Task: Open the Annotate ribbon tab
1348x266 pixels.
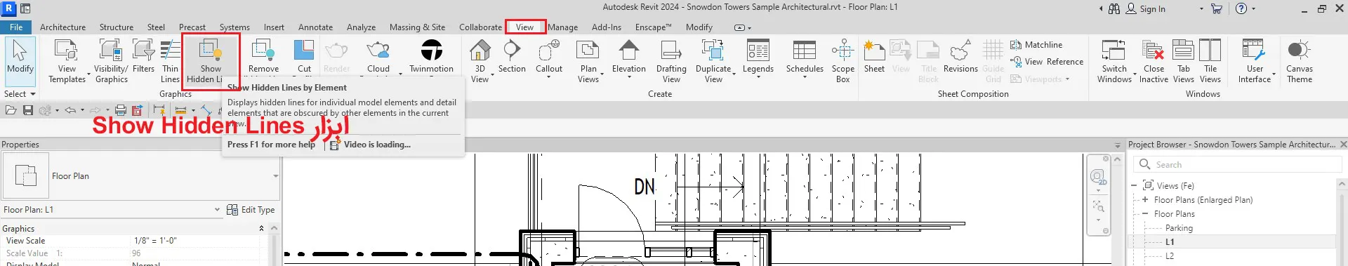Action: point(315,27)
